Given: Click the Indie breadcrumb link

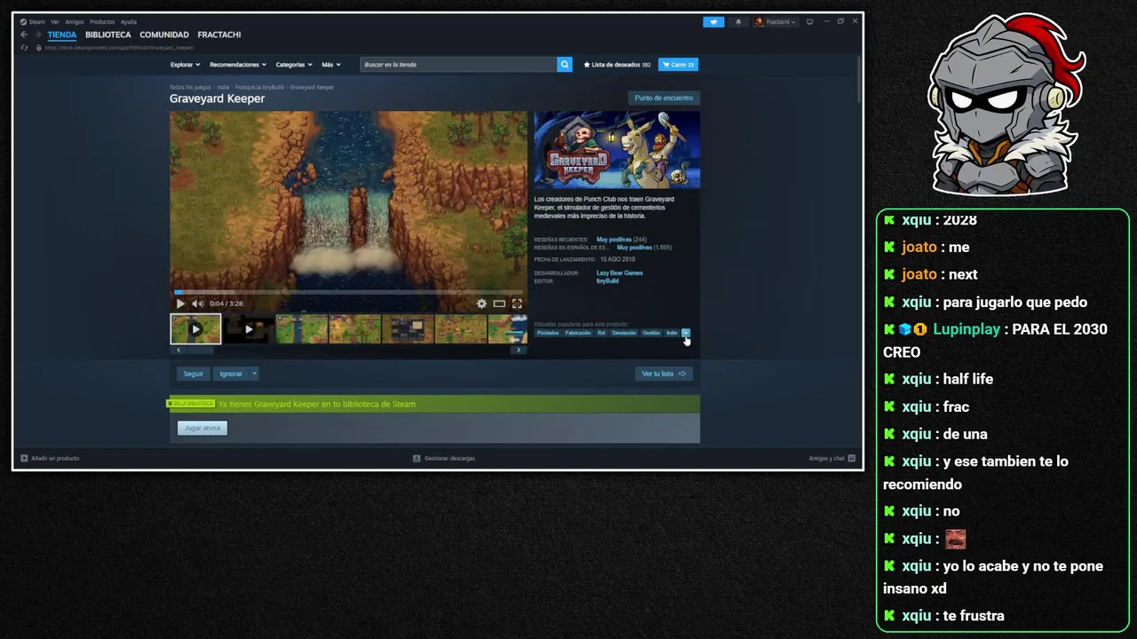Looking at the screenshot, I should coord(223,87).
